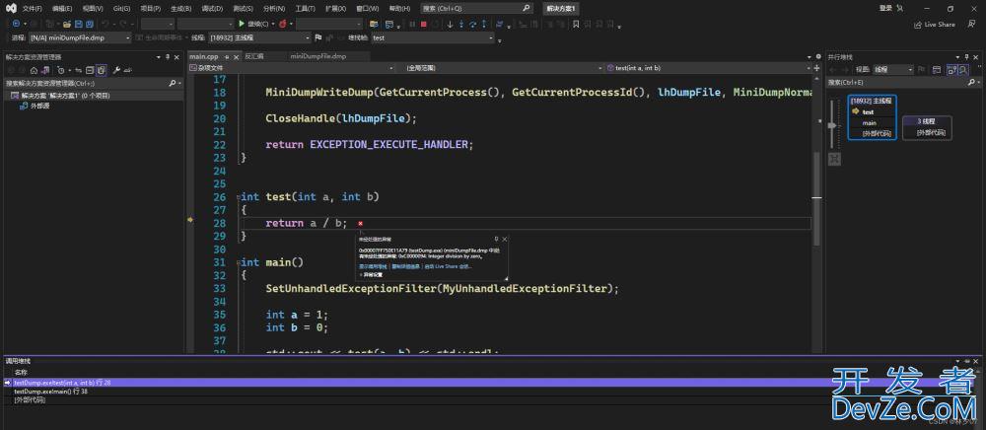
Task: Click the editor settings gear icon
Action: [818, 56]
